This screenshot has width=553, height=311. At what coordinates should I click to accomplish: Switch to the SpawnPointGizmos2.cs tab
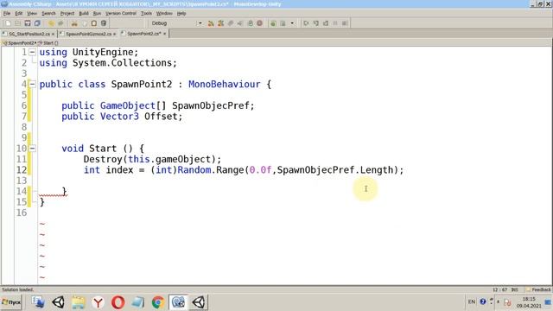(x=88, y=34)
